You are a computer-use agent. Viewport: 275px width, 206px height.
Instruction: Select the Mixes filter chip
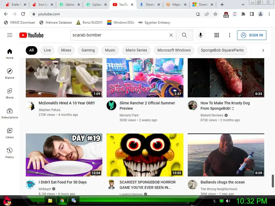click(66, 50)
